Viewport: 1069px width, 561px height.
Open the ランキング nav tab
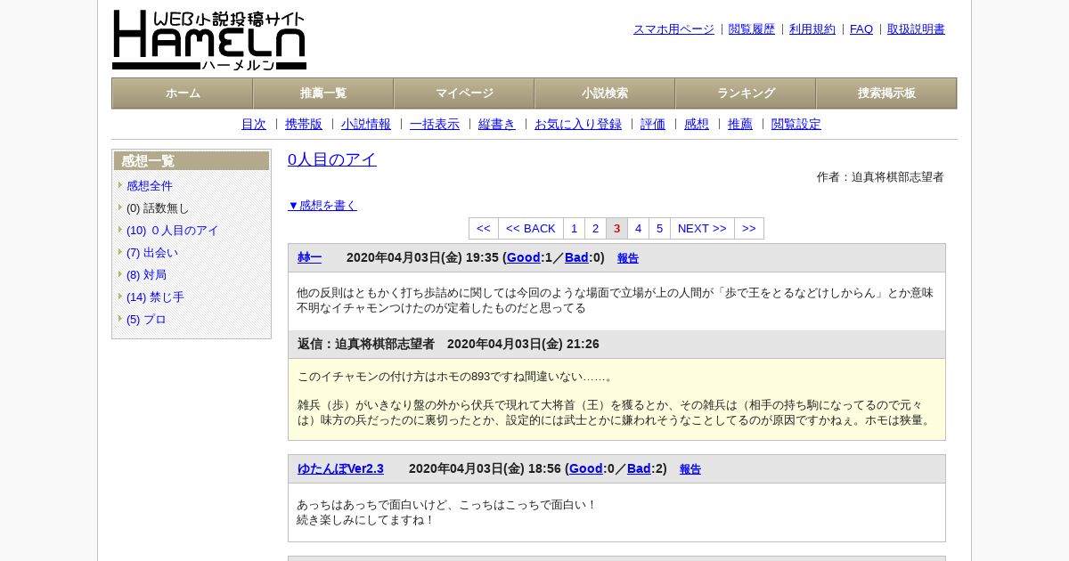[x=746, y=93]
